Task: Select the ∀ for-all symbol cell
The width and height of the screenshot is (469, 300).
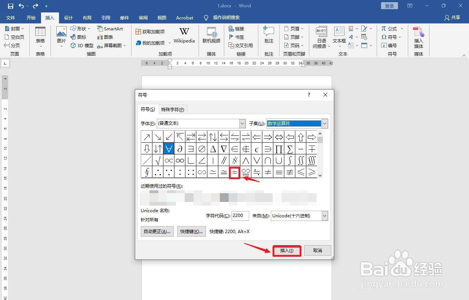Action: (x=169, y=149)
